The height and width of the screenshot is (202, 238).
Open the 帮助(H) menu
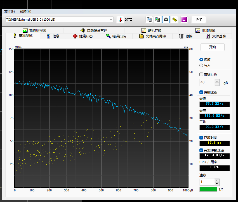(25, 11)
